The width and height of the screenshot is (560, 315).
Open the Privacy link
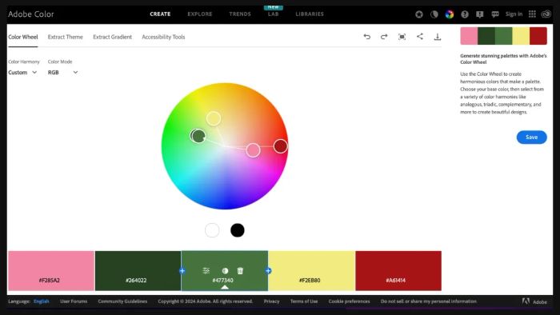(271, 301)
